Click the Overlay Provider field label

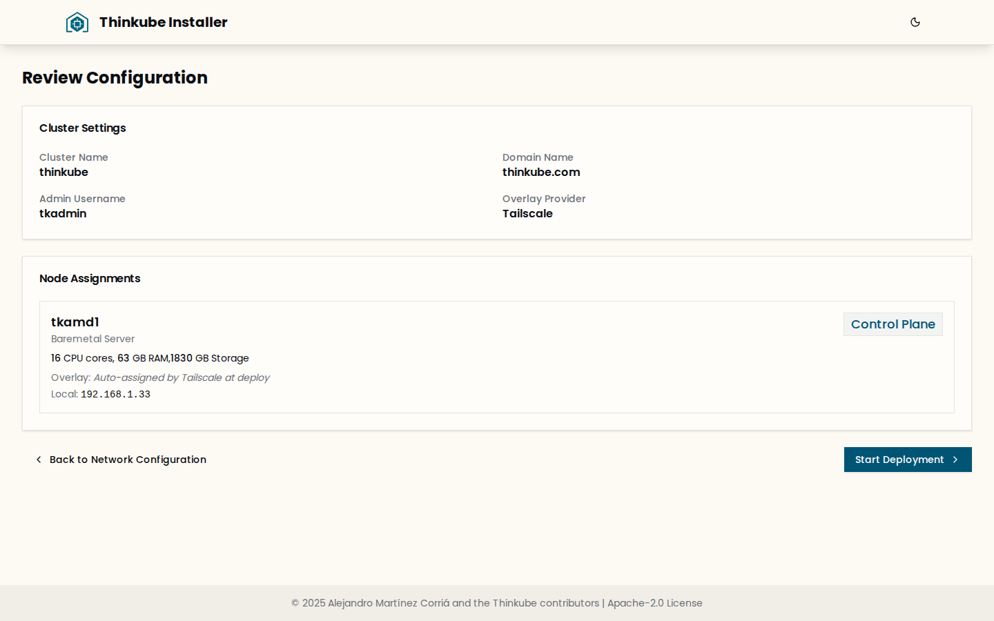pyautogui.click(x=544, y=199)
